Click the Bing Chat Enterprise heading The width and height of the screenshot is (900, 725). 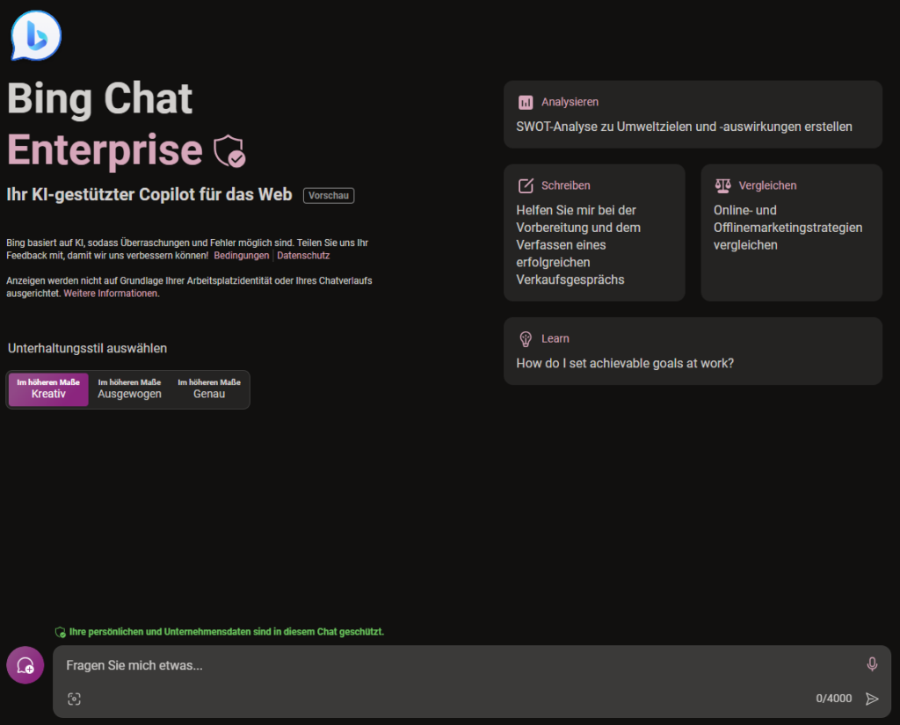tap(105, 124)
